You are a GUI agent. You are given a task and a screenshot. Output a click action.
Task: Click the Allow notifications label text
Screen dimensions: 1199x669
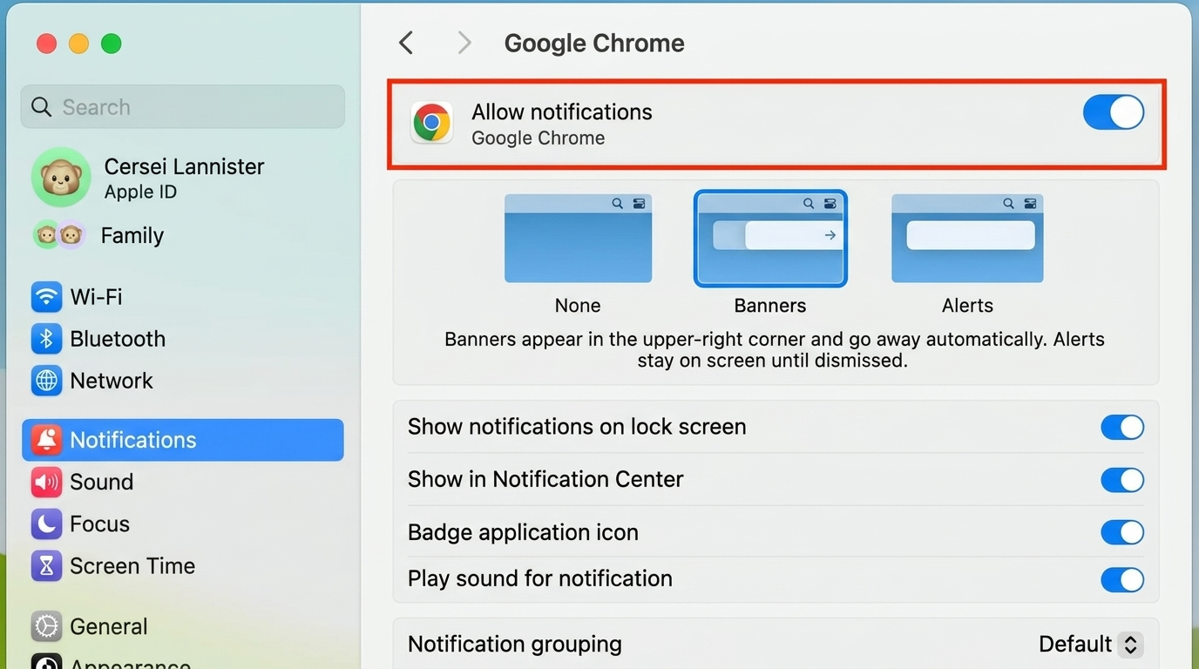click(562, 112)
